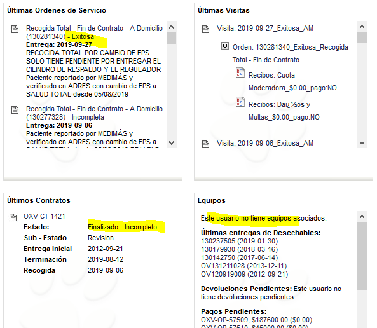
Task: Toggle the square marker next to Orden 130281340
Action: point(225,46)
